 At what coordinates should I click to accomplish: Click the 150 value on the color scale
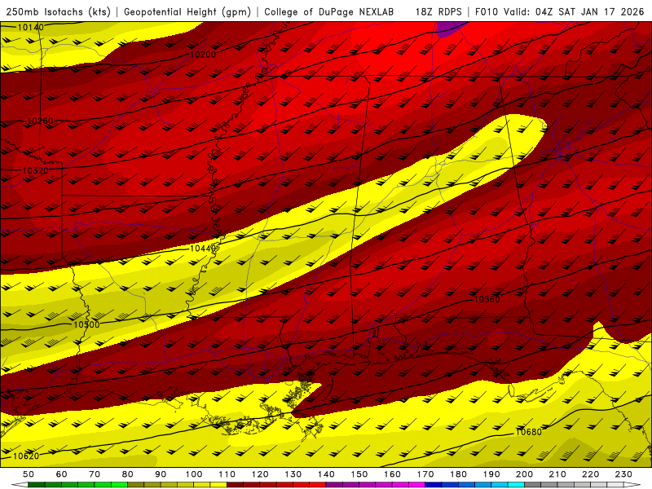tap(359, 474)
